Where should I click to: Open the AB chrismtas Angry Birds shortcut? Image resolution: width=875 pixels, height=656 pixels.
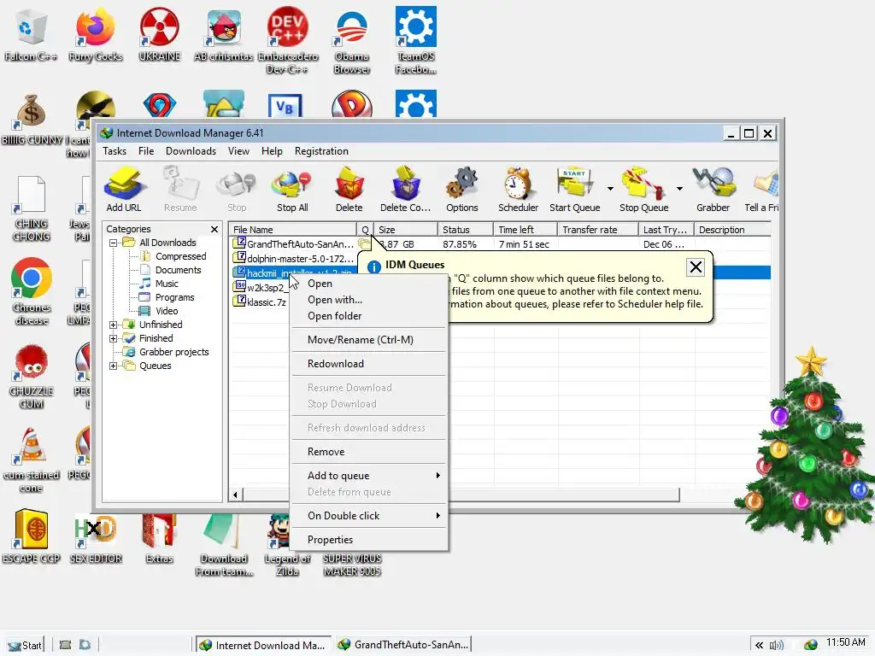[224, 34]
